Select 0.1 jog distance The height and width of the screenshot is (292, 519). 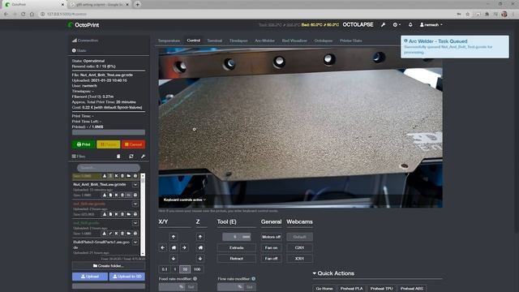165,269
